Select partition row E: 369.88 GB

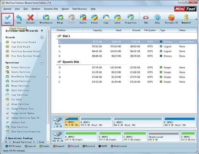tap(127, 56)
